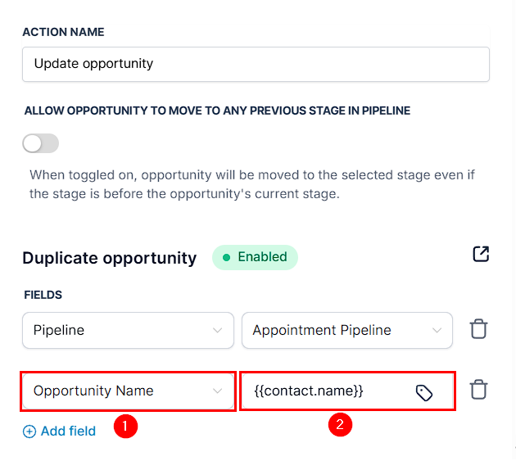Open the Opportunity Name field dropdown
Screen dimensions: 516x470
click(128, 391)
